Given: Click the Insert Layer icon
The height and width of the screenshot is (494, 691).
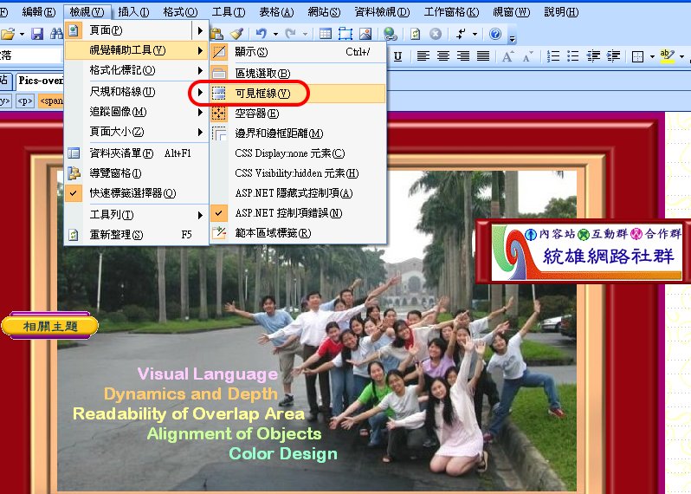Looking at the screenshot, I should (x=345, y=34).
